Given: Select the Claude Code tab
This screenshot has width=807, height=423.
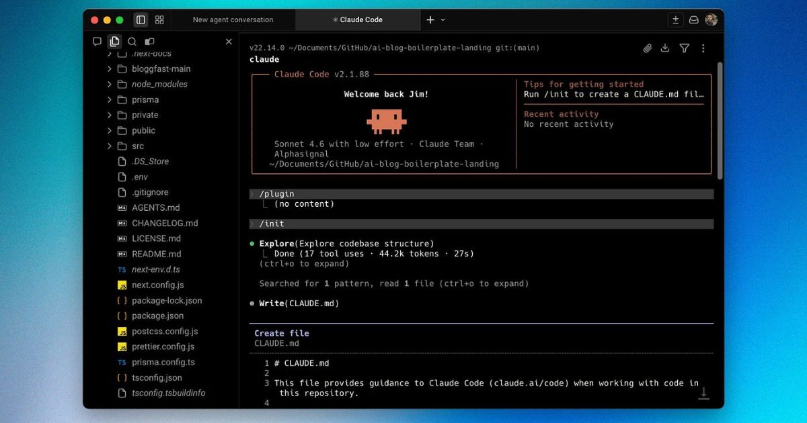Looking at the screenshot, I should (357, 20).
